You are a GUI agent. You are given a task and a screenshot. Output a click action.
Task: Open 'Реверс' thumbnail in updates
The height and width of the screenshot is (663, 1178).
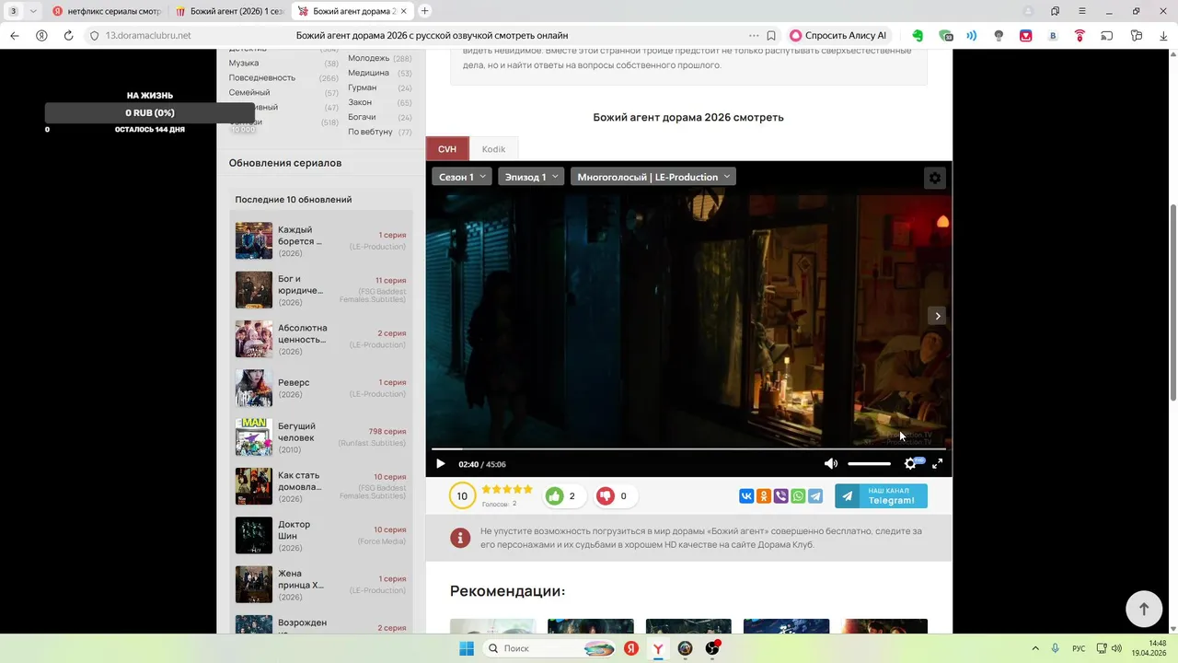[254, 388]
